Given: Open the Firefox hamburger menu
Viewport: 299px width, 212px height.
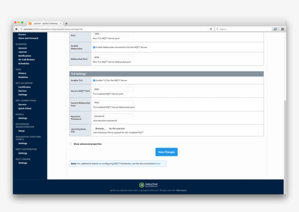Looking at the screenshot, I should pyautogui.click(x=282, y=29).
